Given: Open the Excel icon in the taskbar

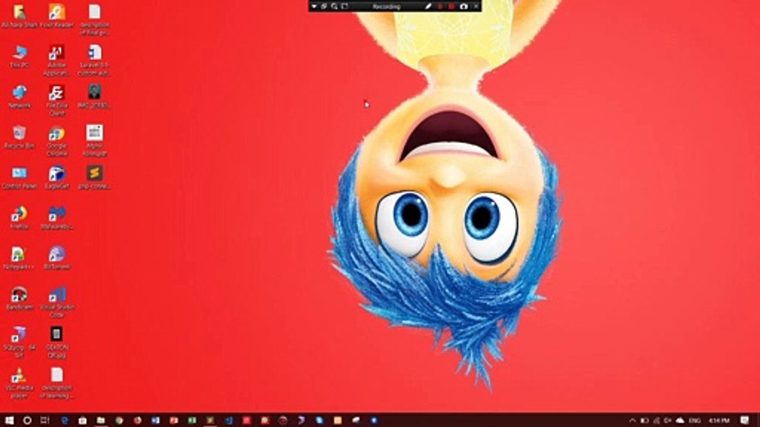Looking at the screenshot, I should coord(192,420).
